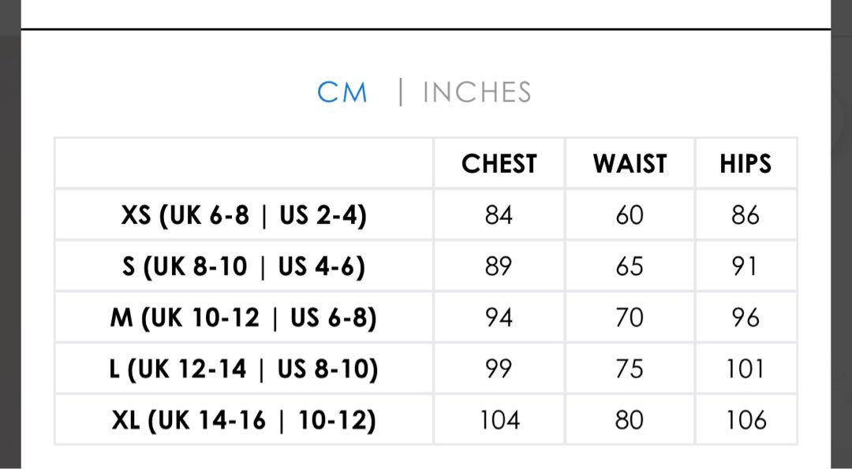Select the CM unit tab

pos(342,92)
